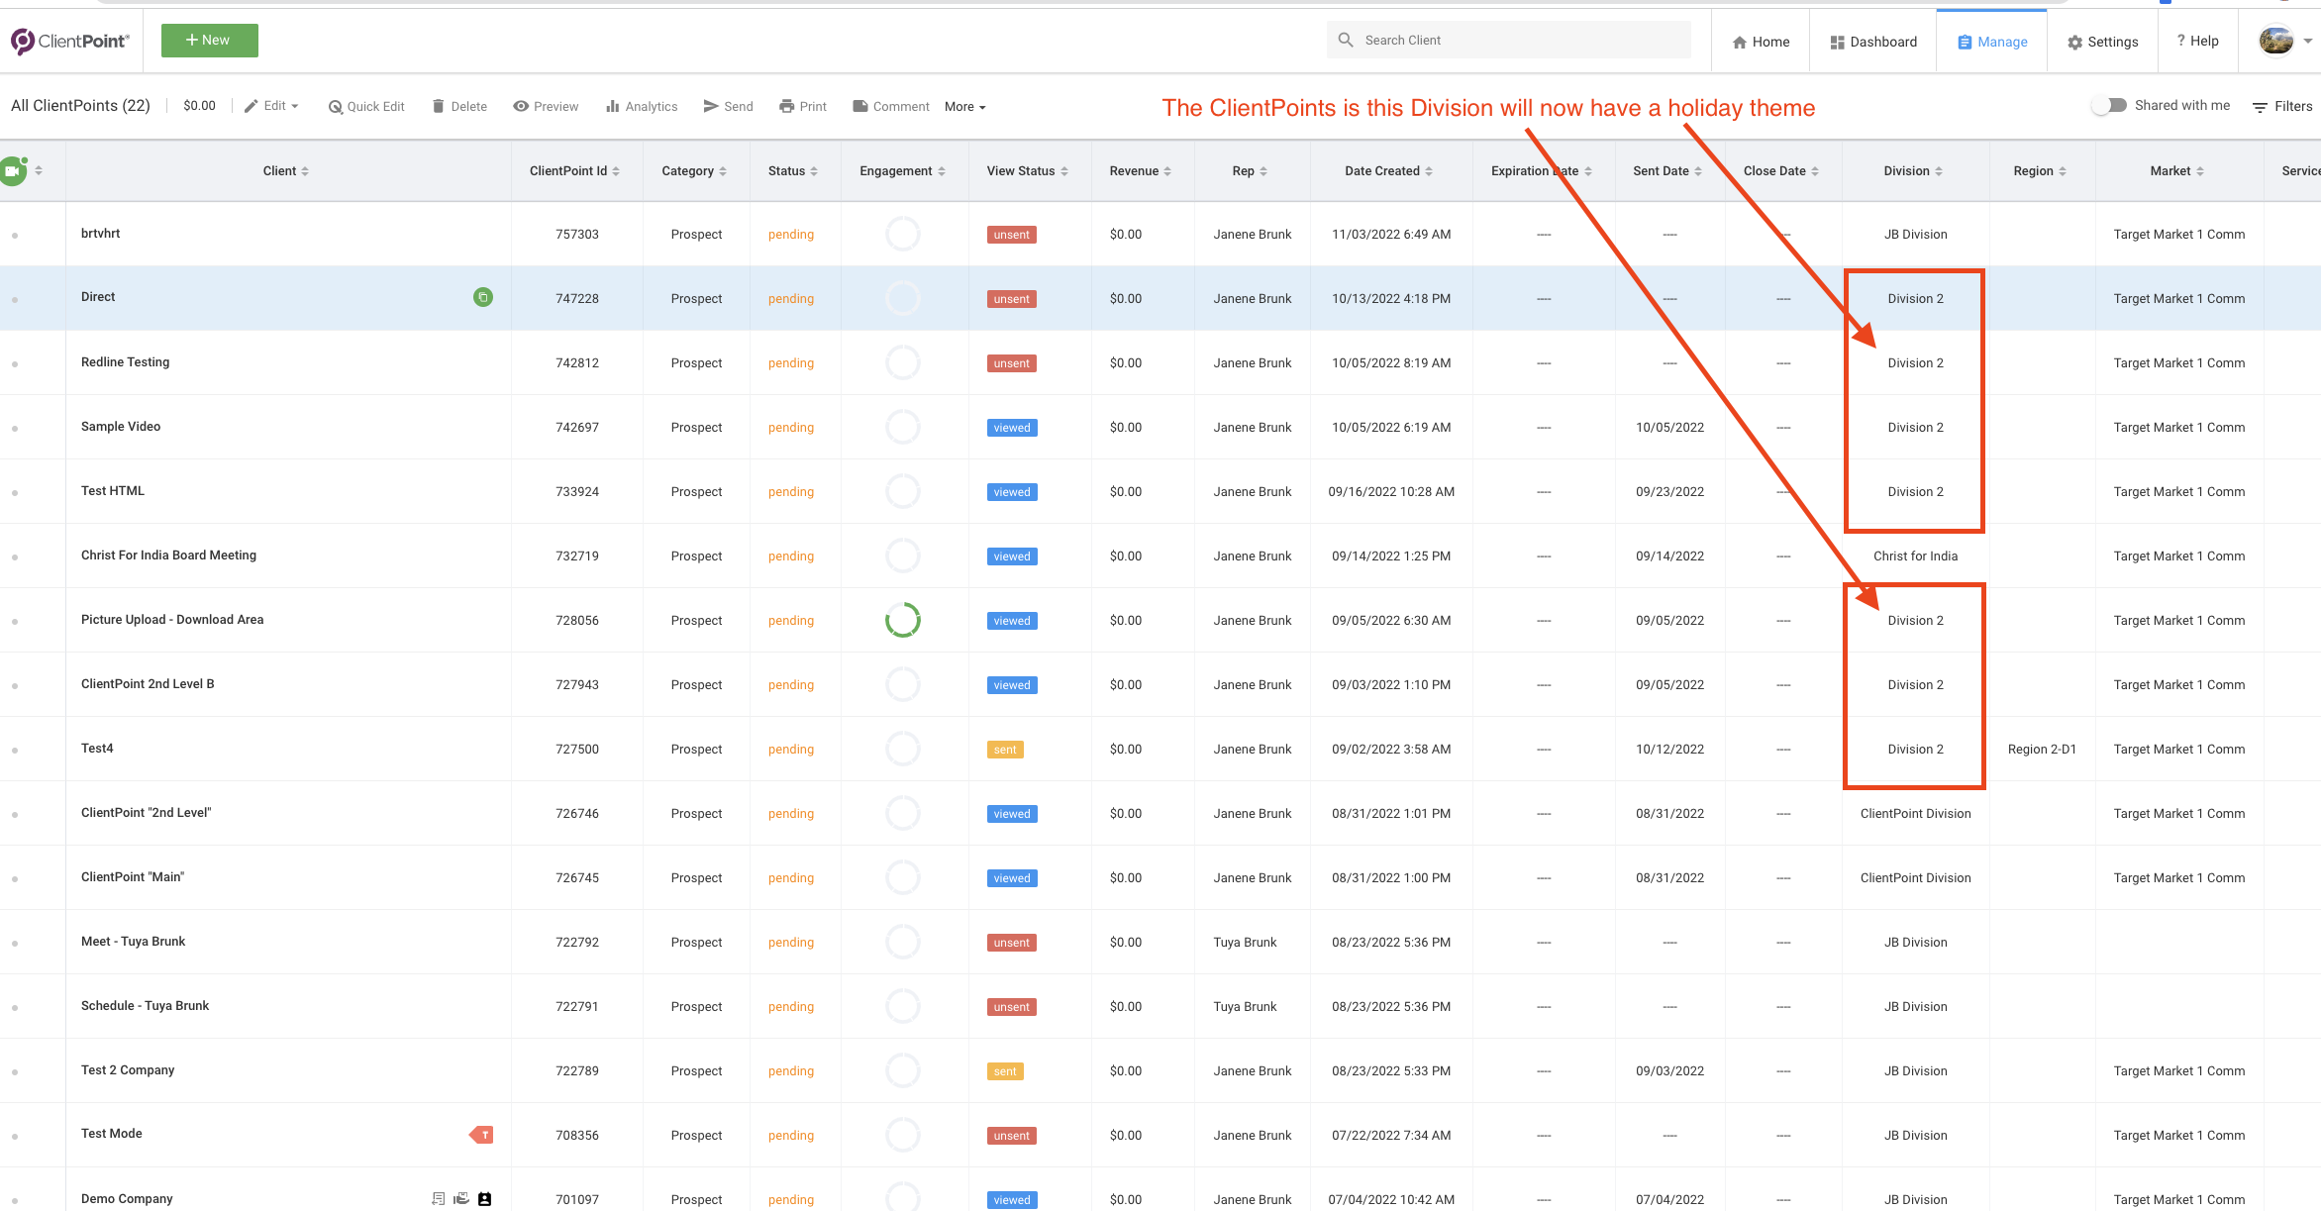
Task: Switch to the Manage tab
Action: (1992, 42)
